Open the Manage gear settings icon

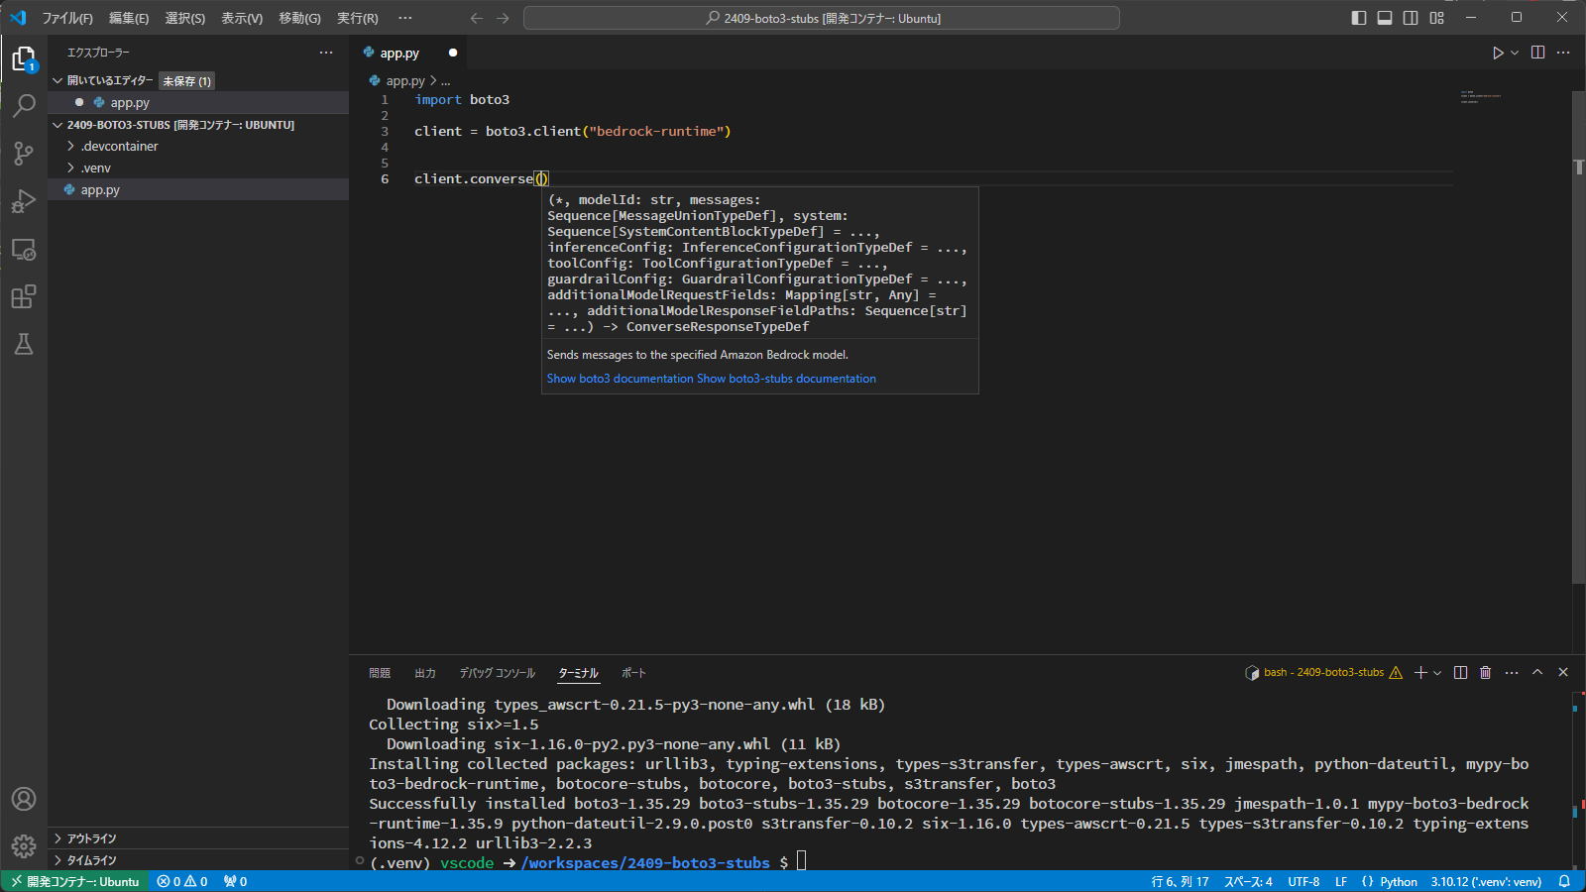tap(24, 846)
